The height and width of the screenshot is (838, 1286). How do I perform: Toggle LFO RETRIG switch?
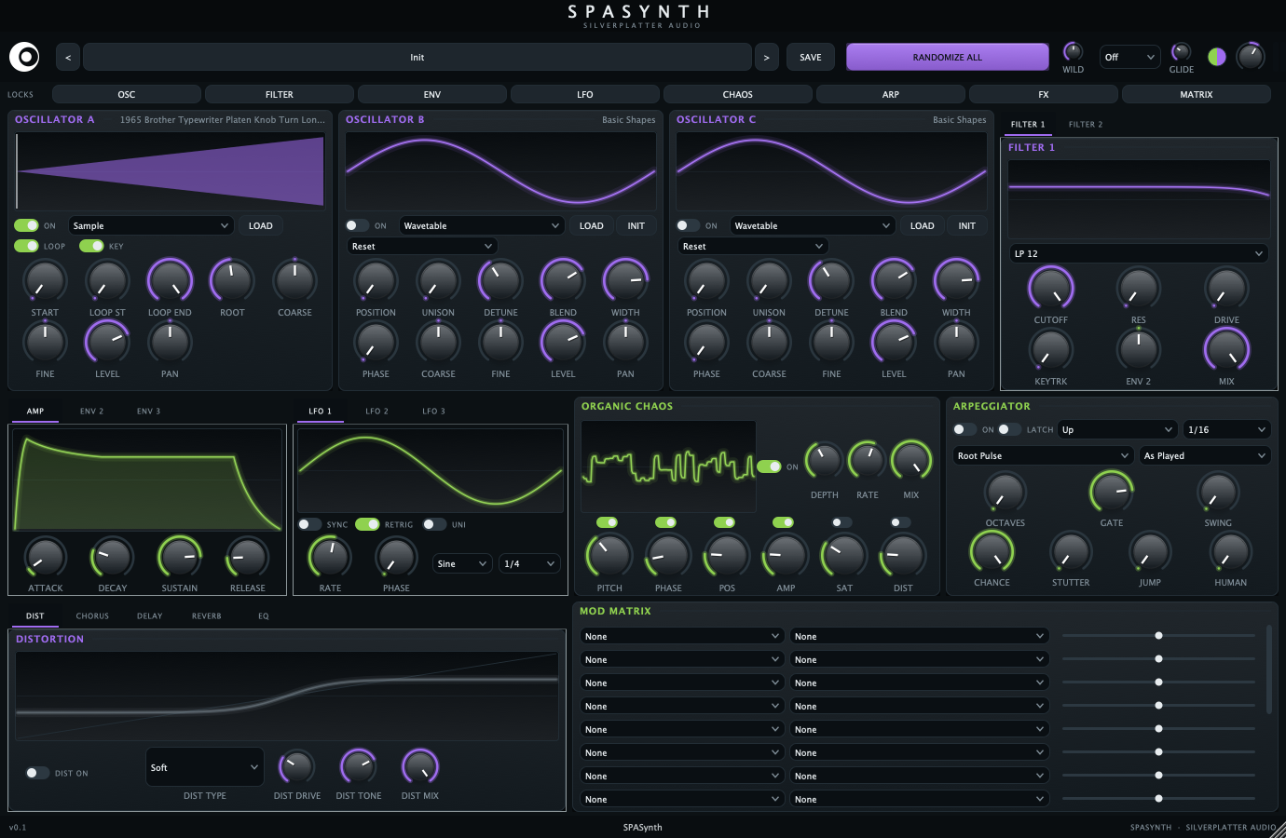pyautogui.click(x=367, y=524)
